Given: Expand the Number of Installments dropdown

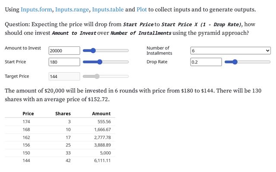Looking at the screenshot, I should click(230, 51).
